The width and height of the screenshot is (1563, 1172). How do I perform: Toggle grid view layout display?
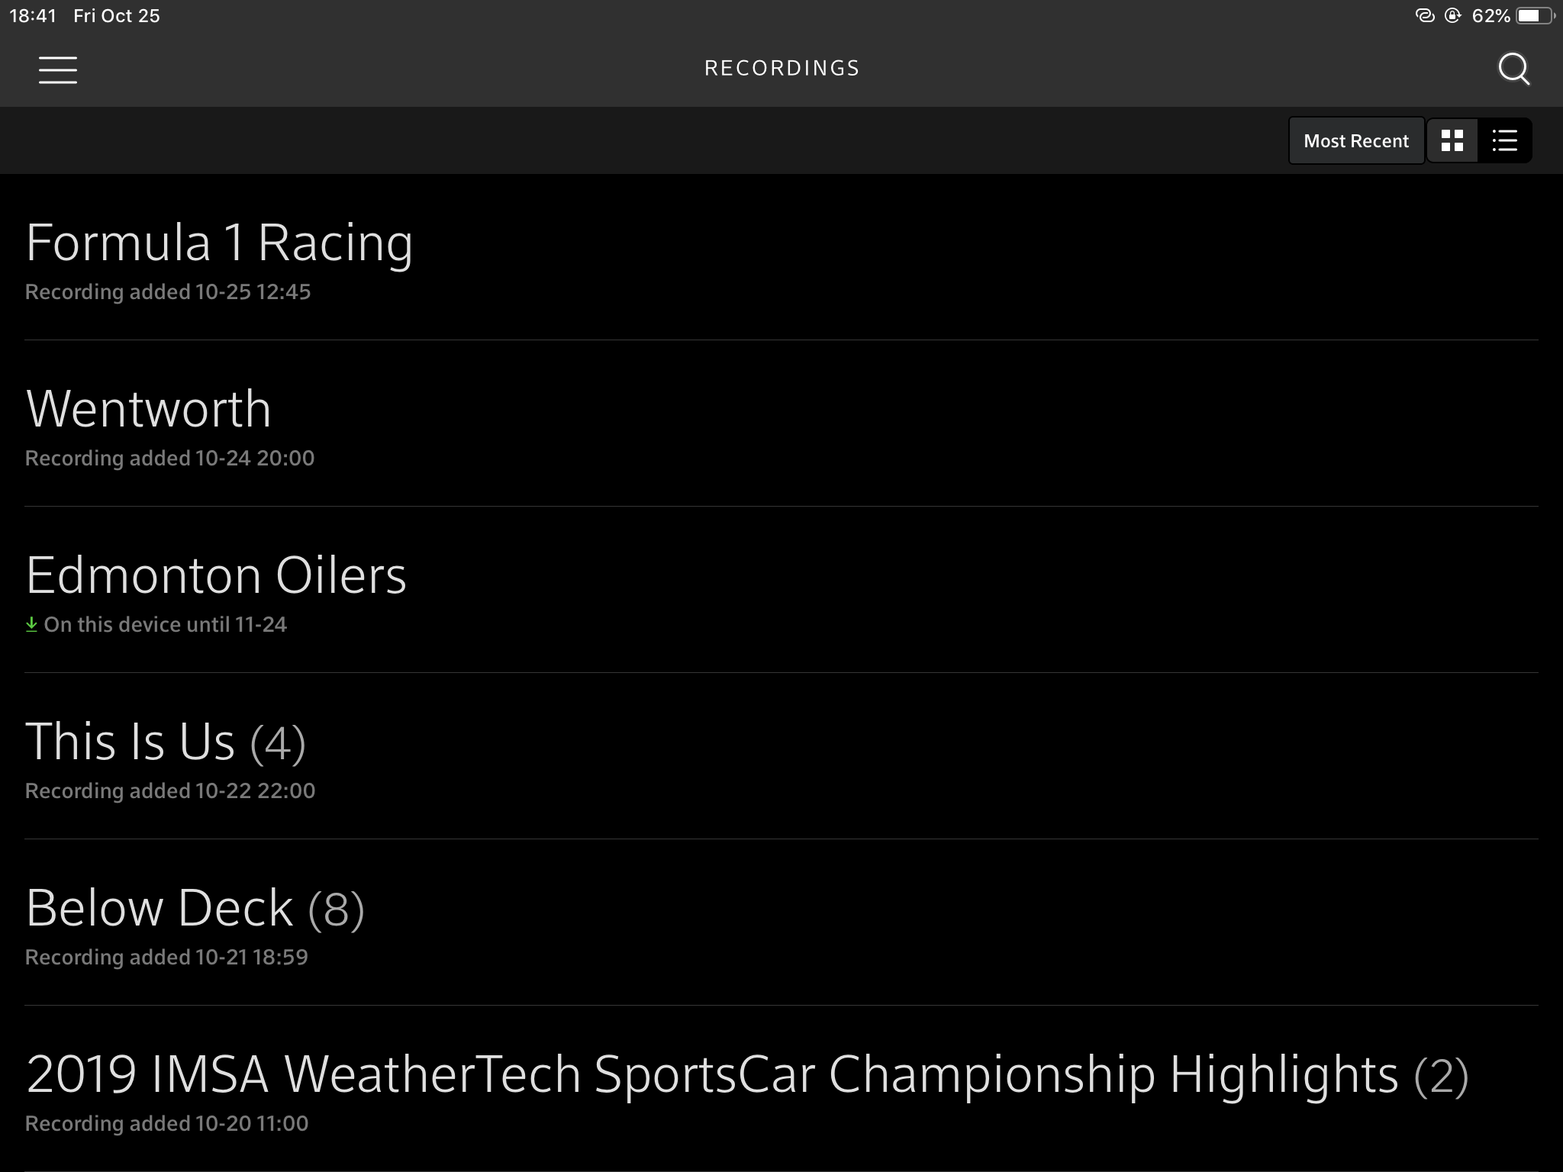(x=1452, y=139)
